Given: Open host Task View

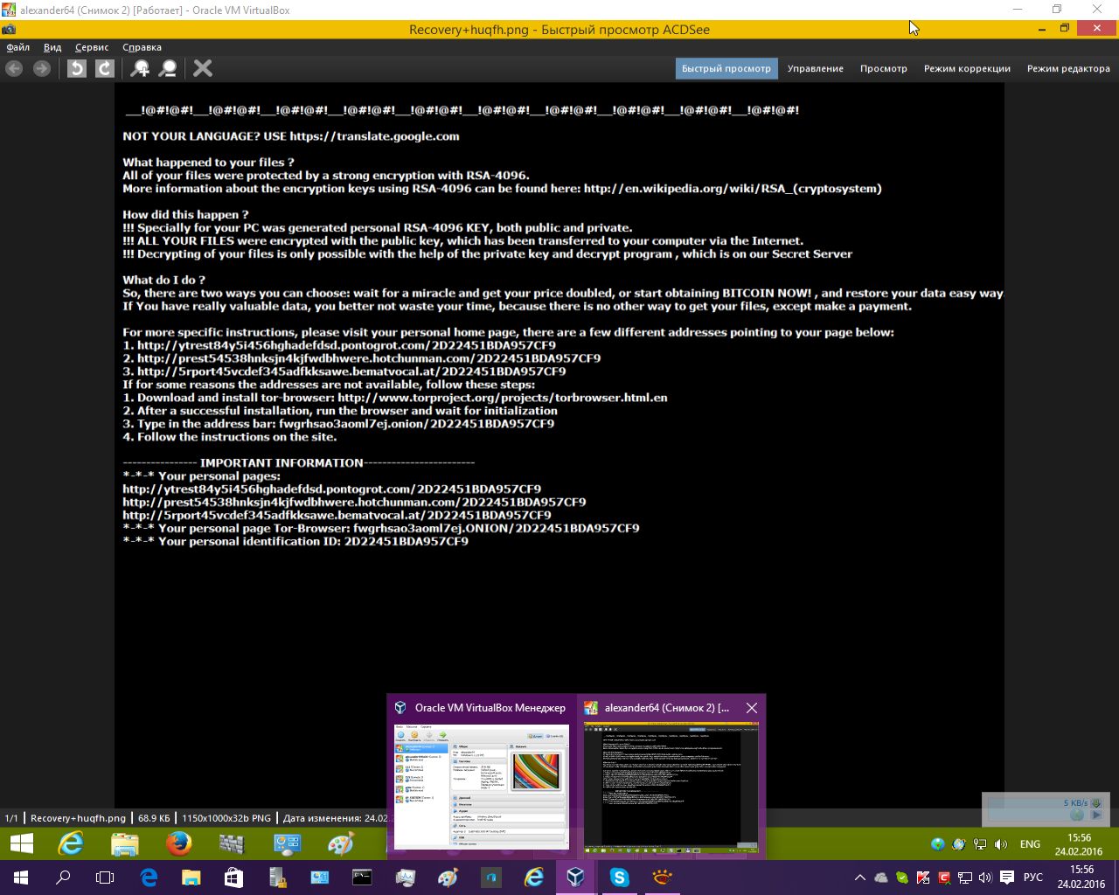Looking at the screenshot, I should click(x=105, y=878).
